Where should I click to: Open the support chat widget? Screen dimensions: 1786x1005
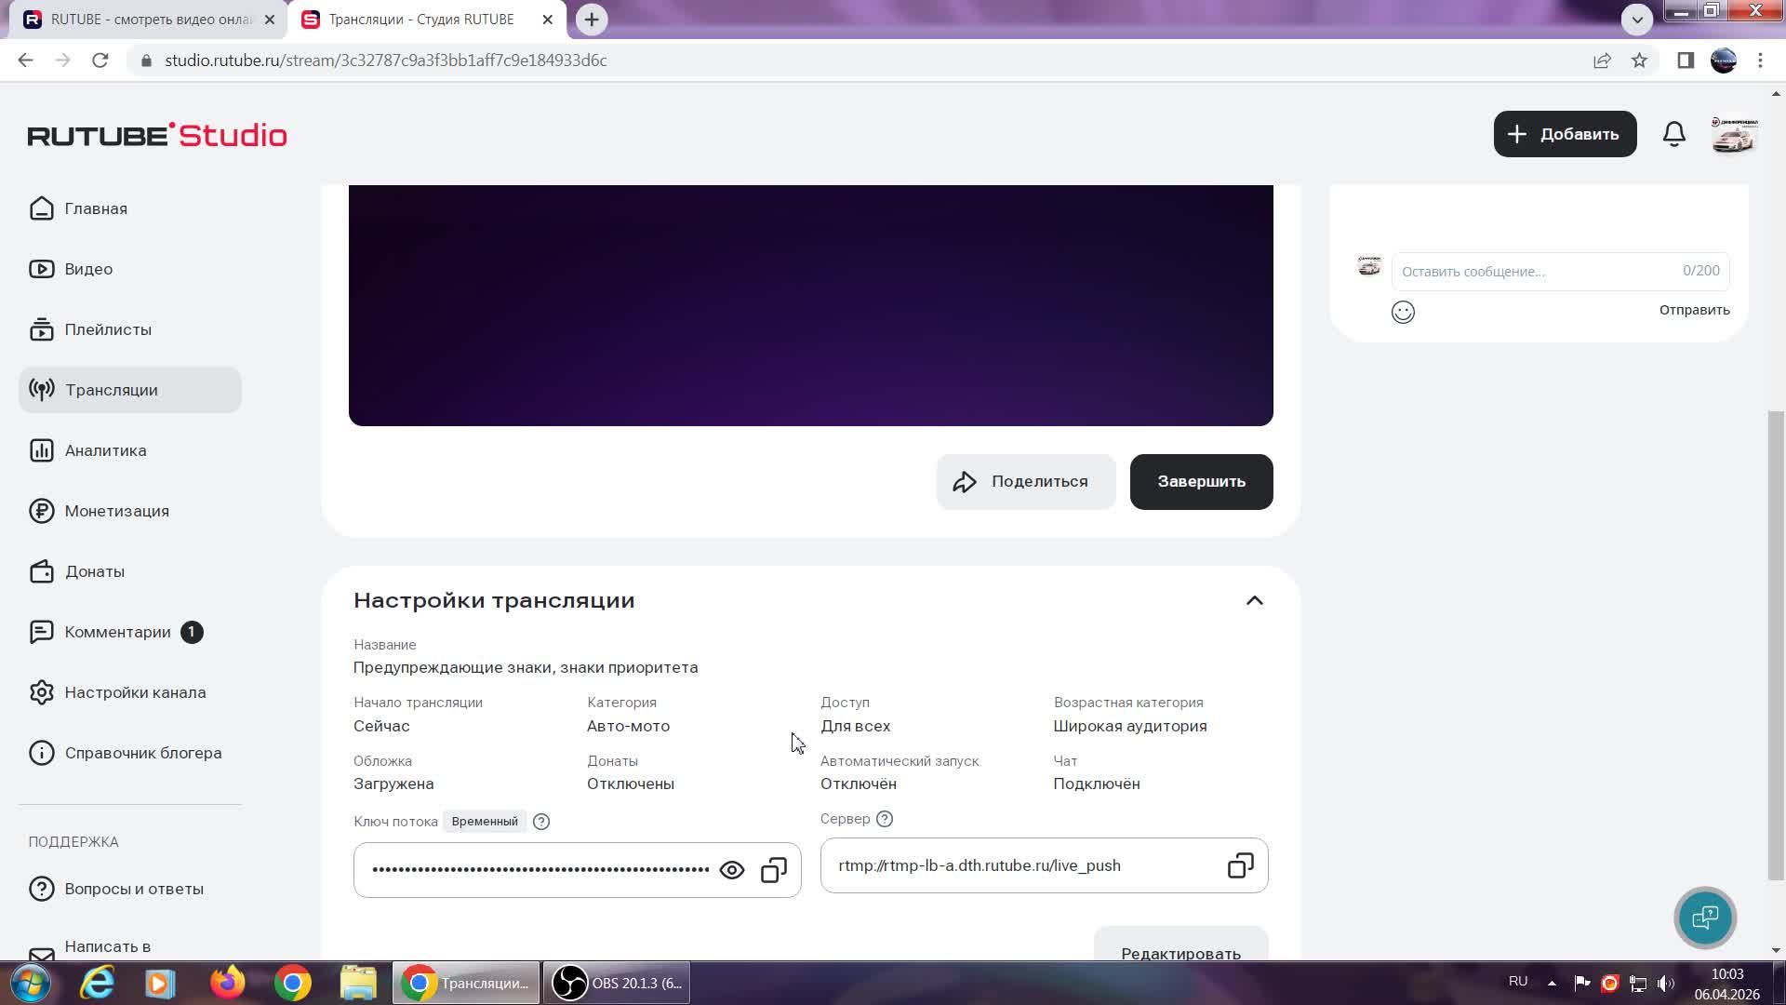click(1704, 918)
